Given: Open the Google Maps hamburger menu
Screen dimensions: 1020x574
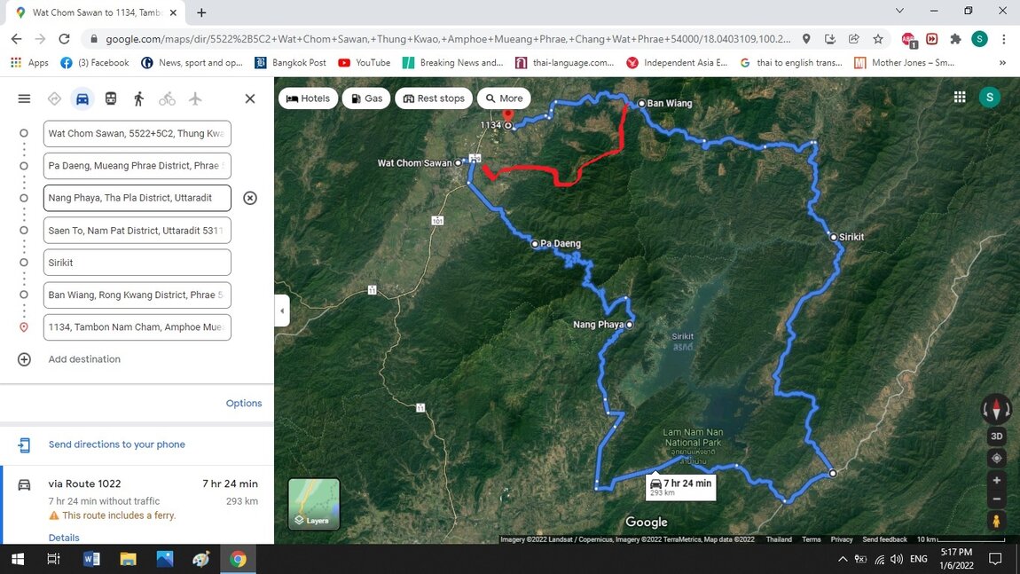Looking at the screenshot, I should [x=24, y=98].
